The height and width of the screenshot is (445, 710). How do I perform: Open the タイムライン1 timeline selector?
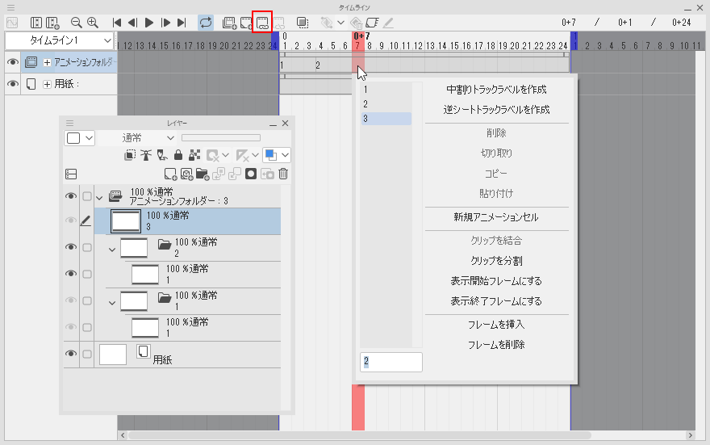[60, 40]
